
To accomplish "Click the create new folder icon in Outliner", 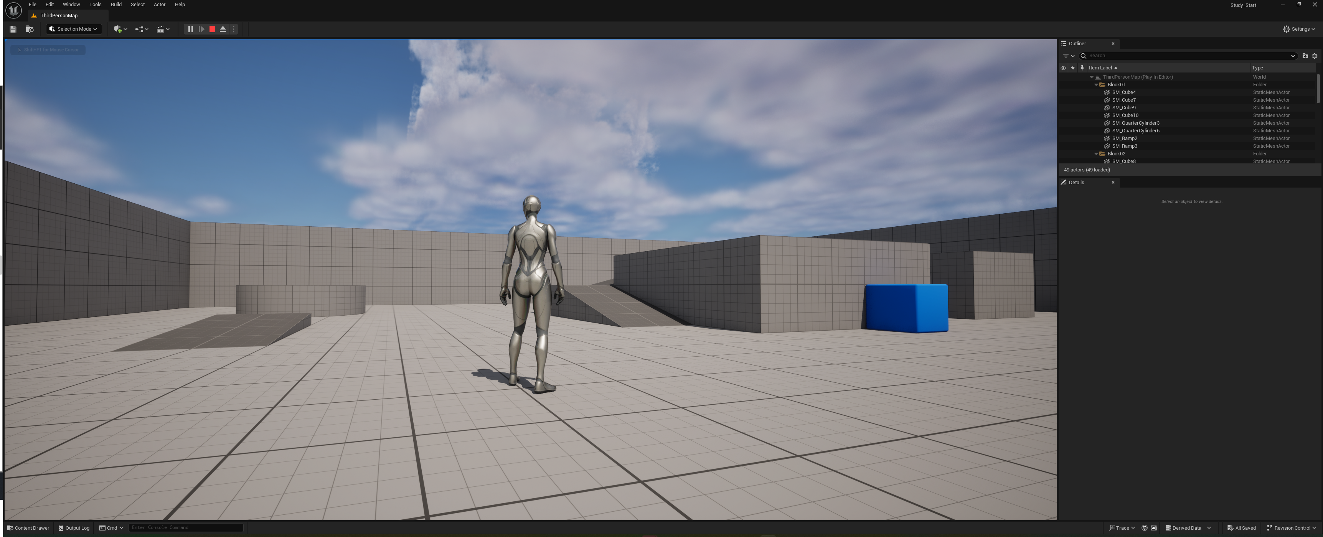I will (1305, 56).
